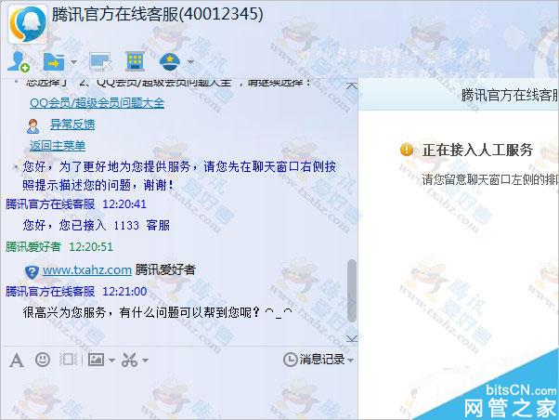Click the 为了更好地为您提供服务 message
Image resolution: width=559 pixels, height=420 pixels.
pos(179,176)
